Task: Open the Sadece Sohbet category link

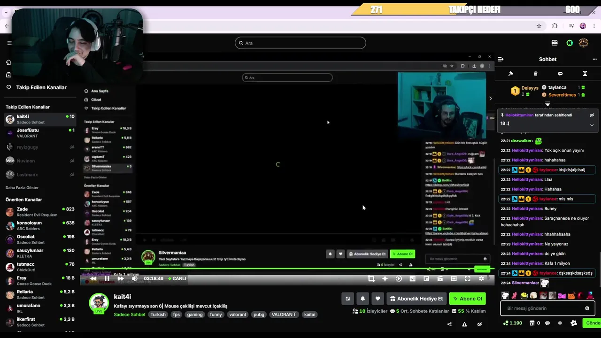Action: (x=130, y=315)
